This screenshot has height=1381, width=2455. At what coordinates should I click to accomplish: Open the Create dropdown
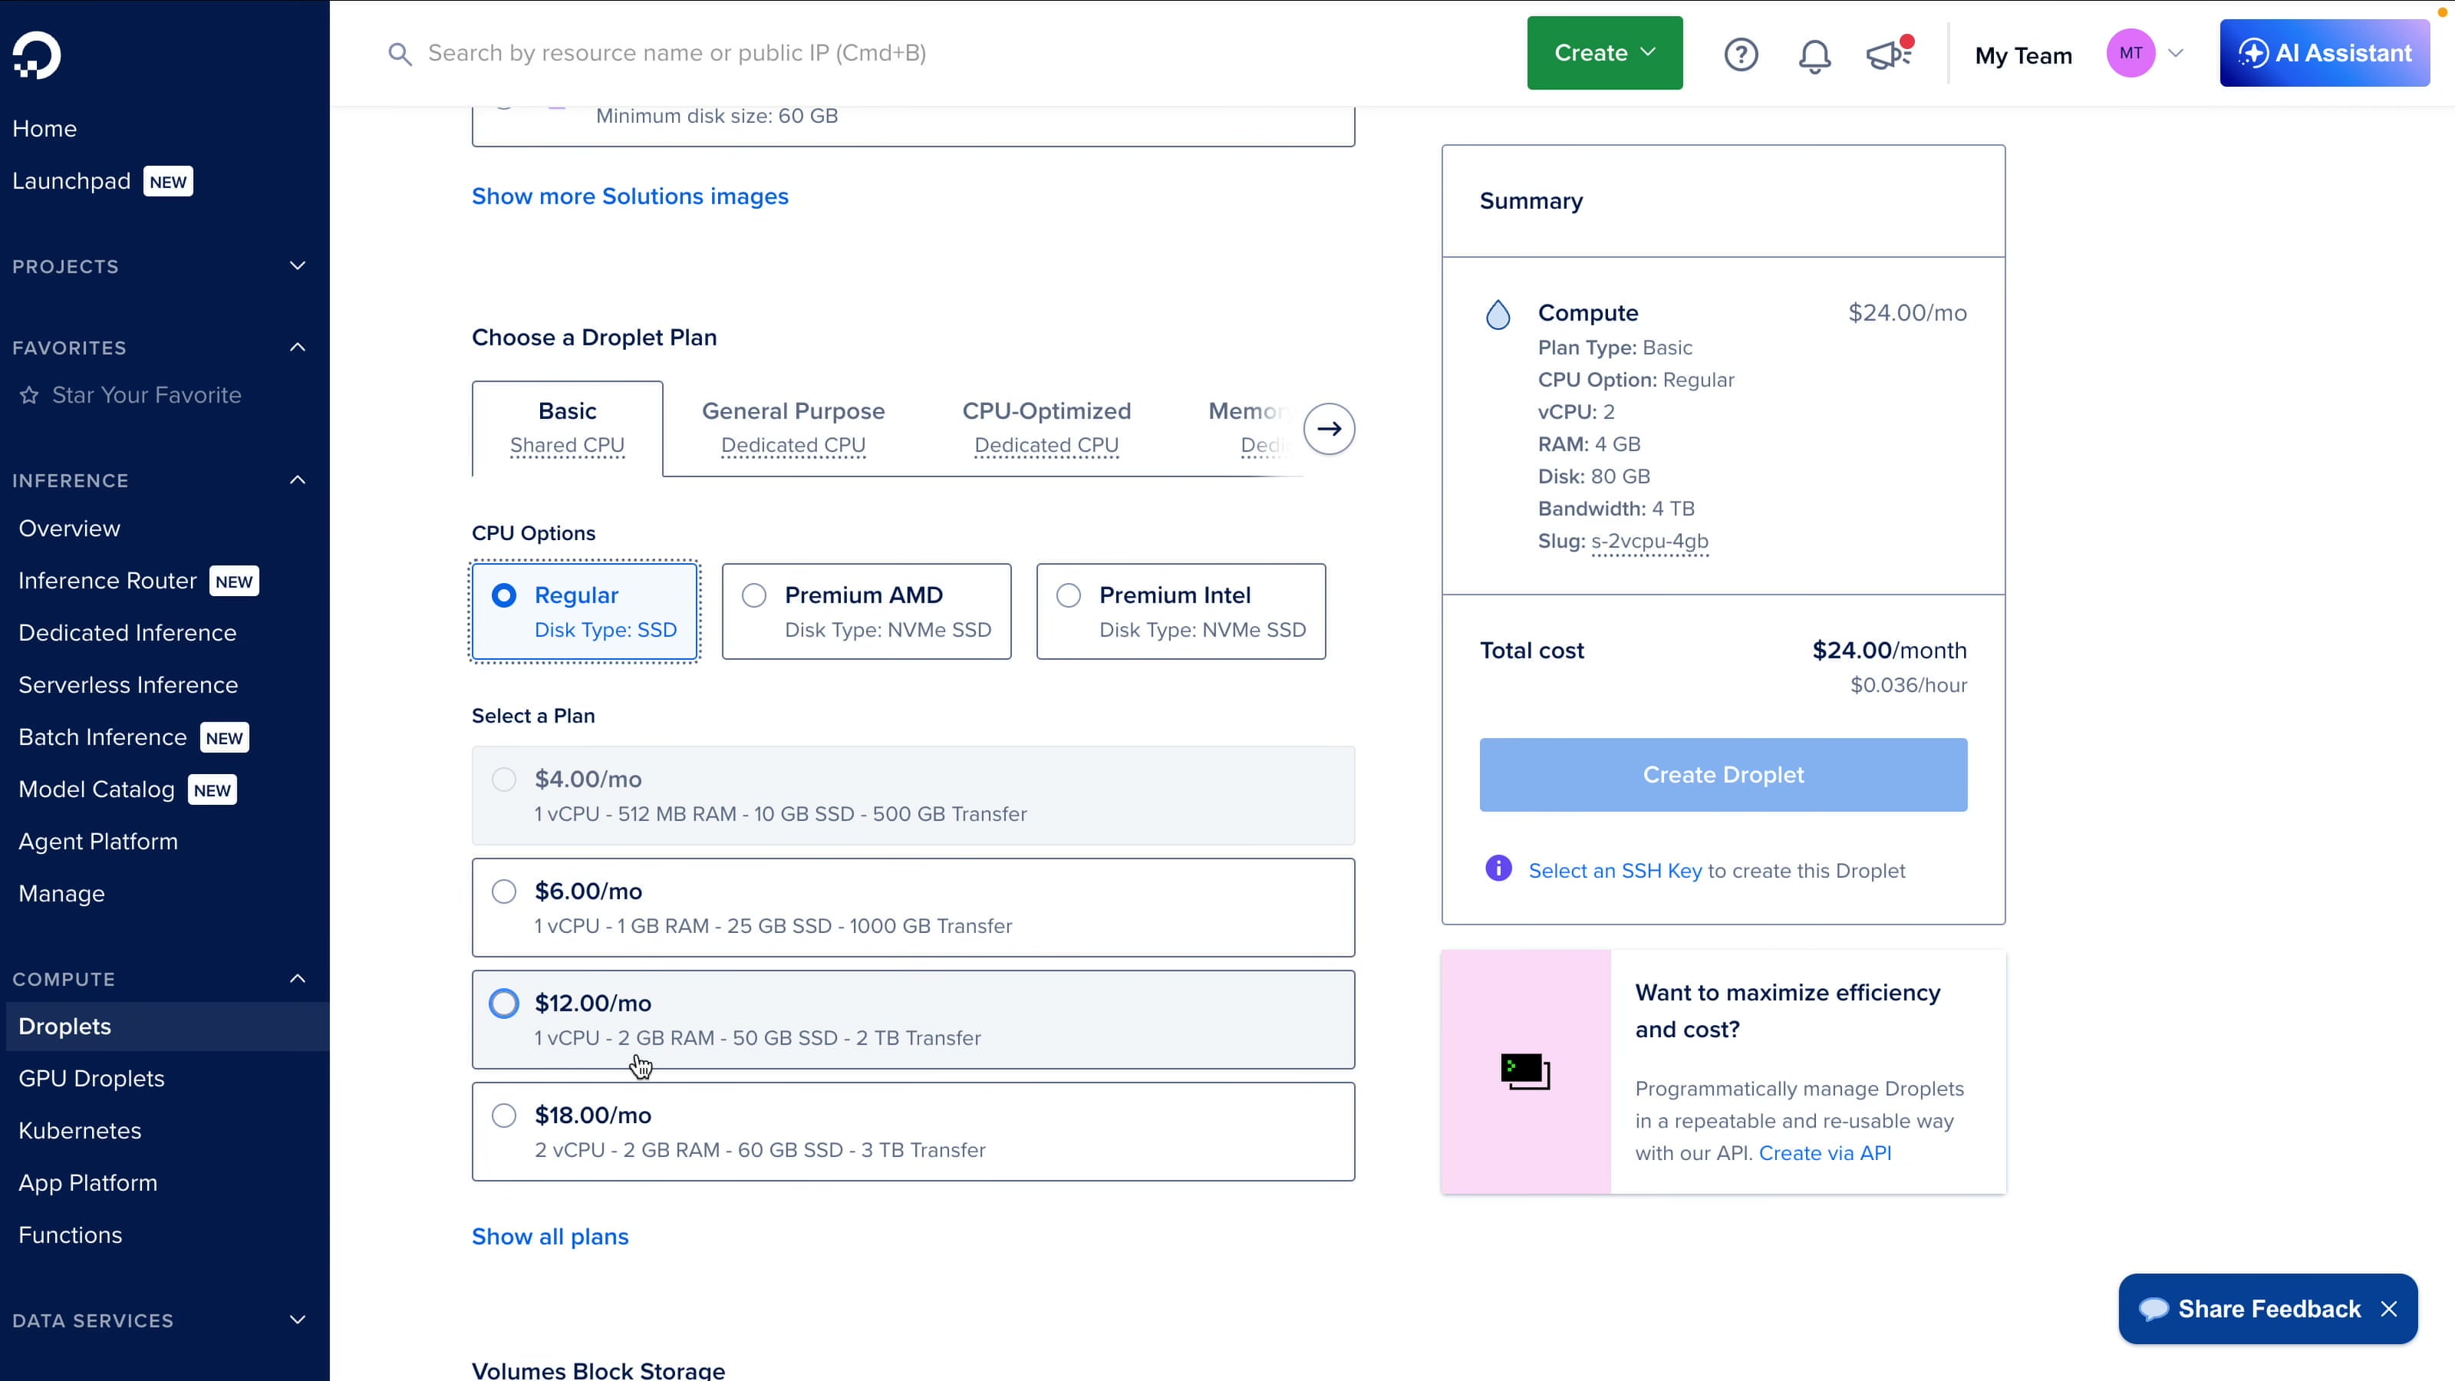pyautogui.click(x=1605, y=54)
